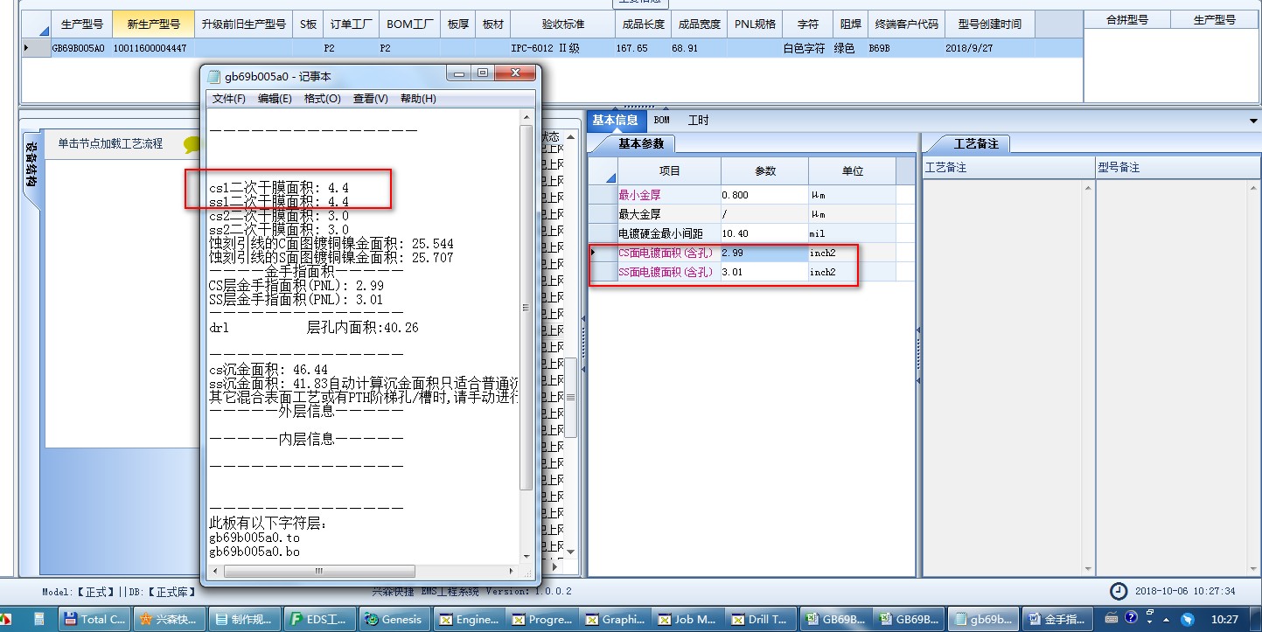Image resolution: width=1262 pixels, height=632 pixels.
Task: Edit the 最小金厚 value 0.800
Action: click(764, 195)
